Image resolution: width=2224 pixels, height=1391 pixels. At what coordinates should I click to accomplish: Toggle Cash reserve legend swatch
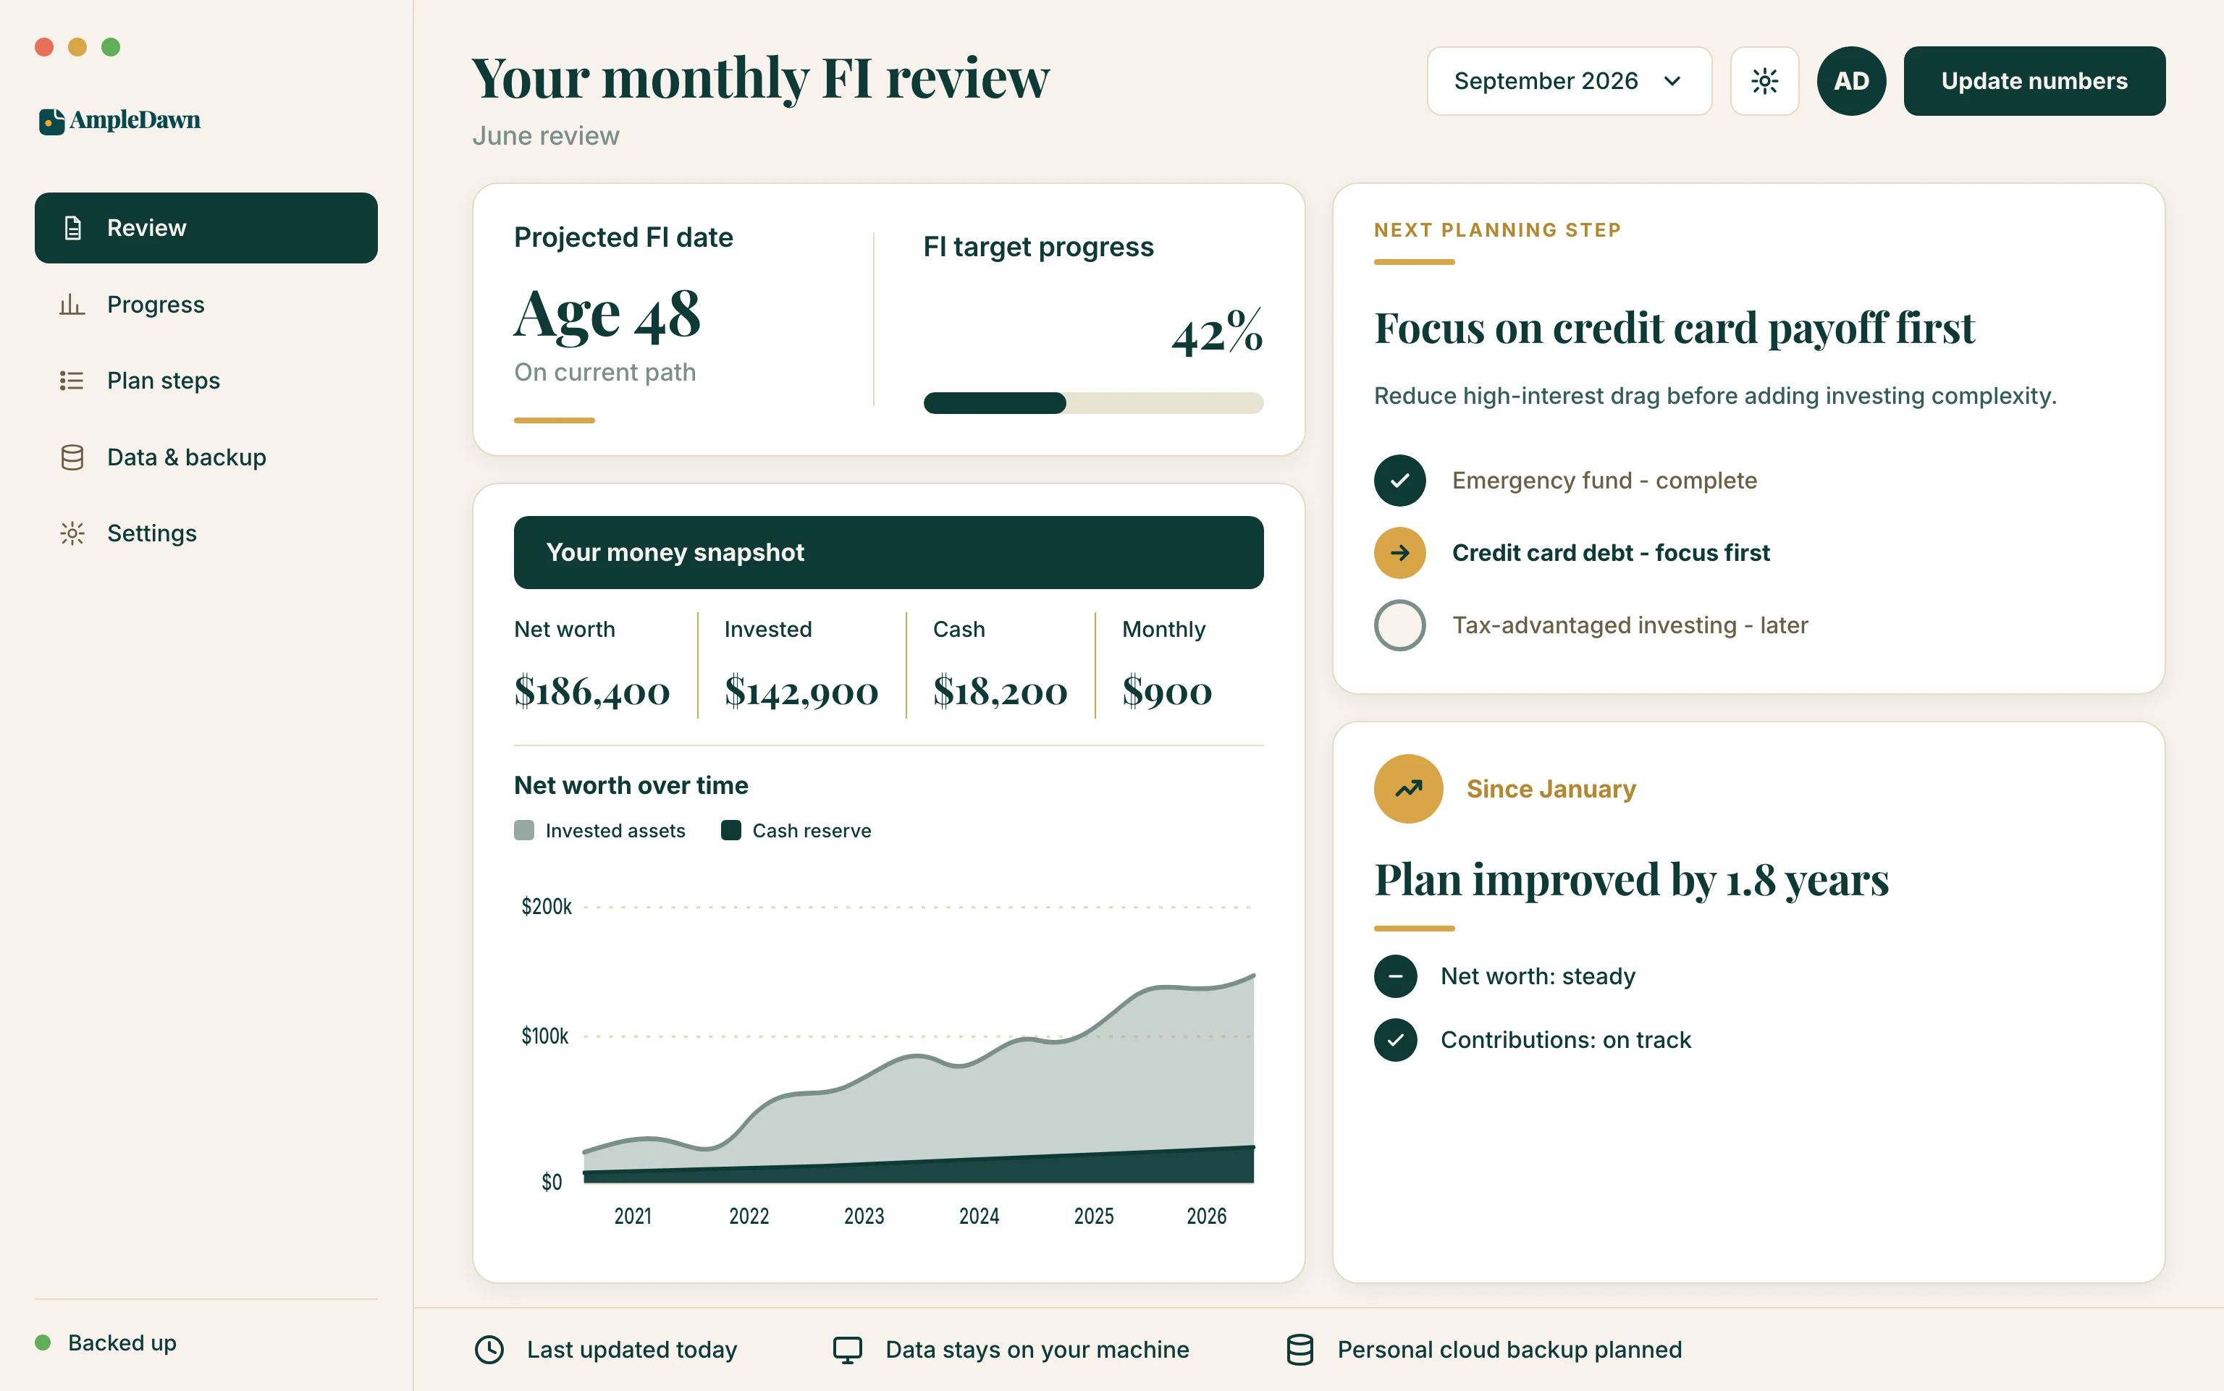pyautogui.click(x=730, y=831)
